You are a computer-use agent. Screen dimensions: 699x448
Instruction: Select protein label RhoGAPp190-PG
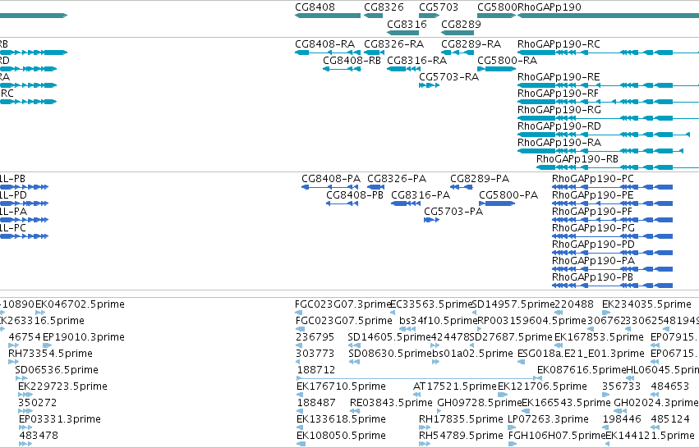(x=593, y=228)
